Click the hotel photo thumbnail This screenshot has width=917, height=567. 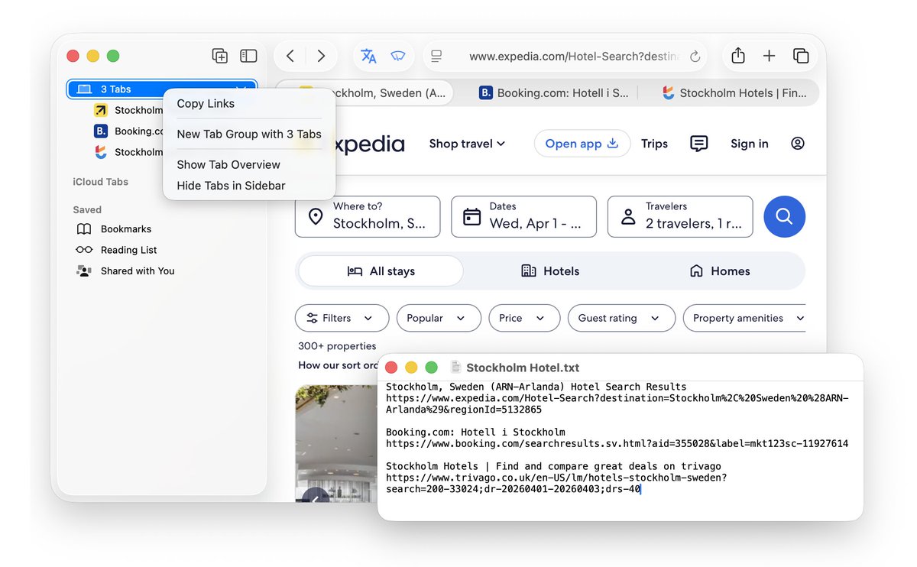tap(336, 443)
